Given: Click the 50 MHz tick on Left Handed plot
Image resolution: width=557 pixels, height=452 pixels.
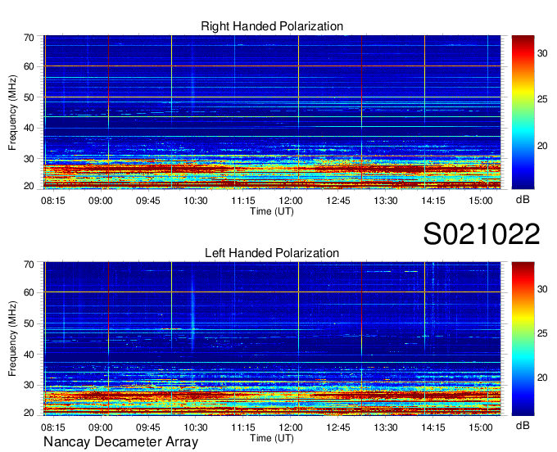Looking at the screenshot, I should click(x=29, y=323).
